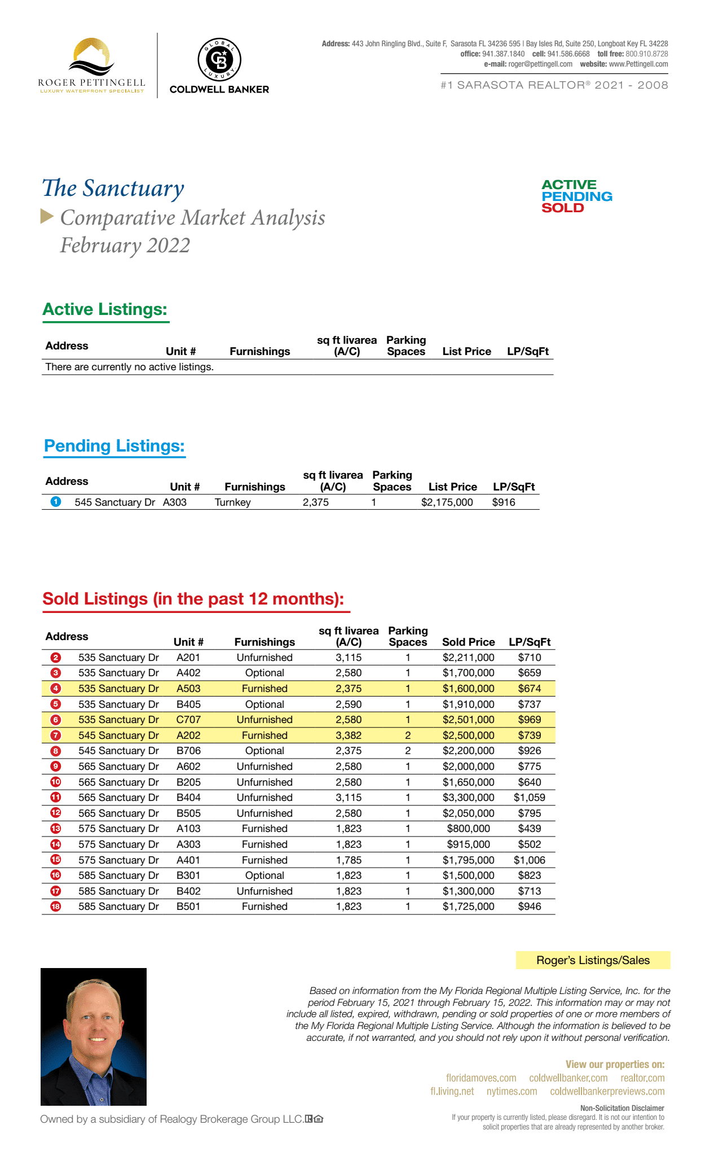Open the coldwellbanker.com link
This screenshot has height=1156, width=701.
[x=568, y=1078]
